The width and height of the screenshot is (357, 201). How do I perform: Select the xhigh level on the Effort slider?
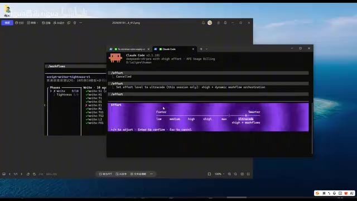click(x=207, y=119)
